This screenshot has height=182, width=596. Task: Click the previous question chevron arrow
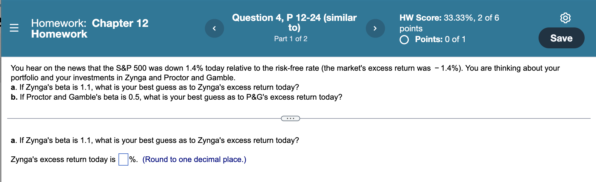coord(214,28)
